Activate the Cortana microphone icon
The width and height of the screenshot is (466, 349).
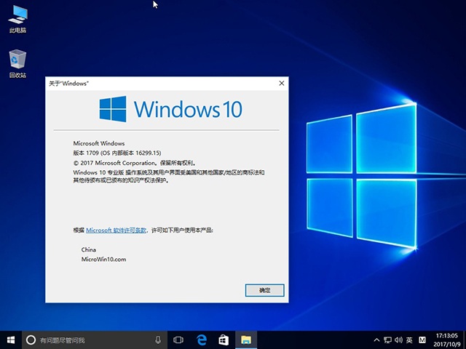pyautogui.click(x=158, y=340)
